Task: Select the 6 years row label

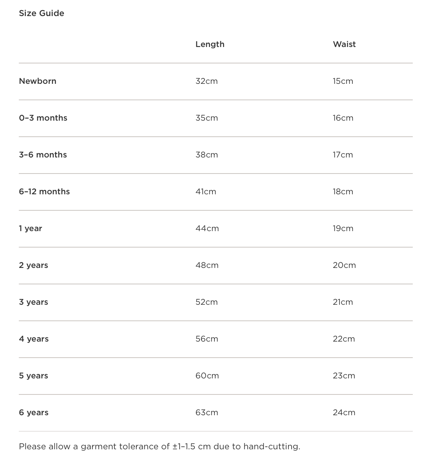Action: click(34, 412)
